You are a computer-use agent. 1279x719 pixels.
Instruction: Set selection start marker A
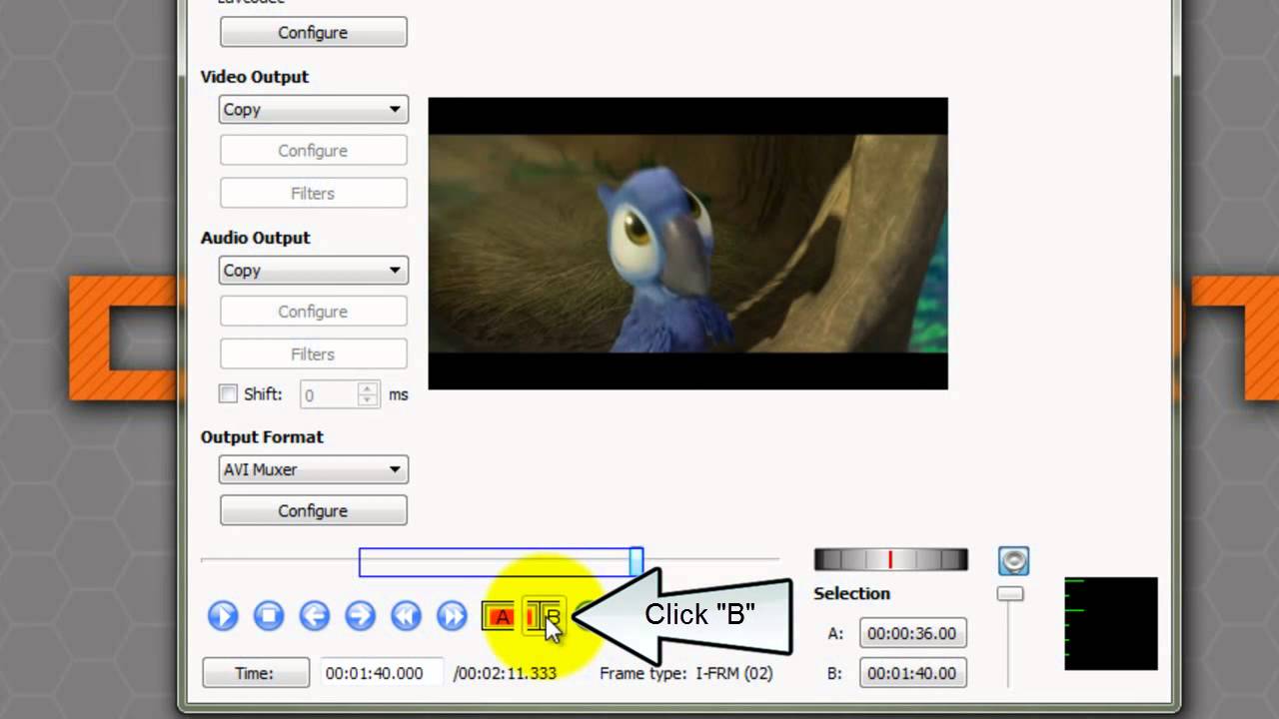coord(499,616)
